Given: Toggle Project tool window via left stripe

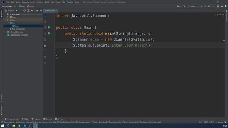Looking at the screenshot, I should [x=1, y=13].
